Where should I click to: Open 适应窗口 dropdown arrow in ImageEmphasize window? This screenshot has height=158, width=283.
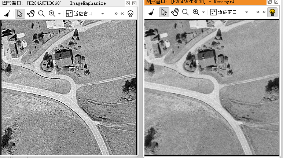(103, 14)
